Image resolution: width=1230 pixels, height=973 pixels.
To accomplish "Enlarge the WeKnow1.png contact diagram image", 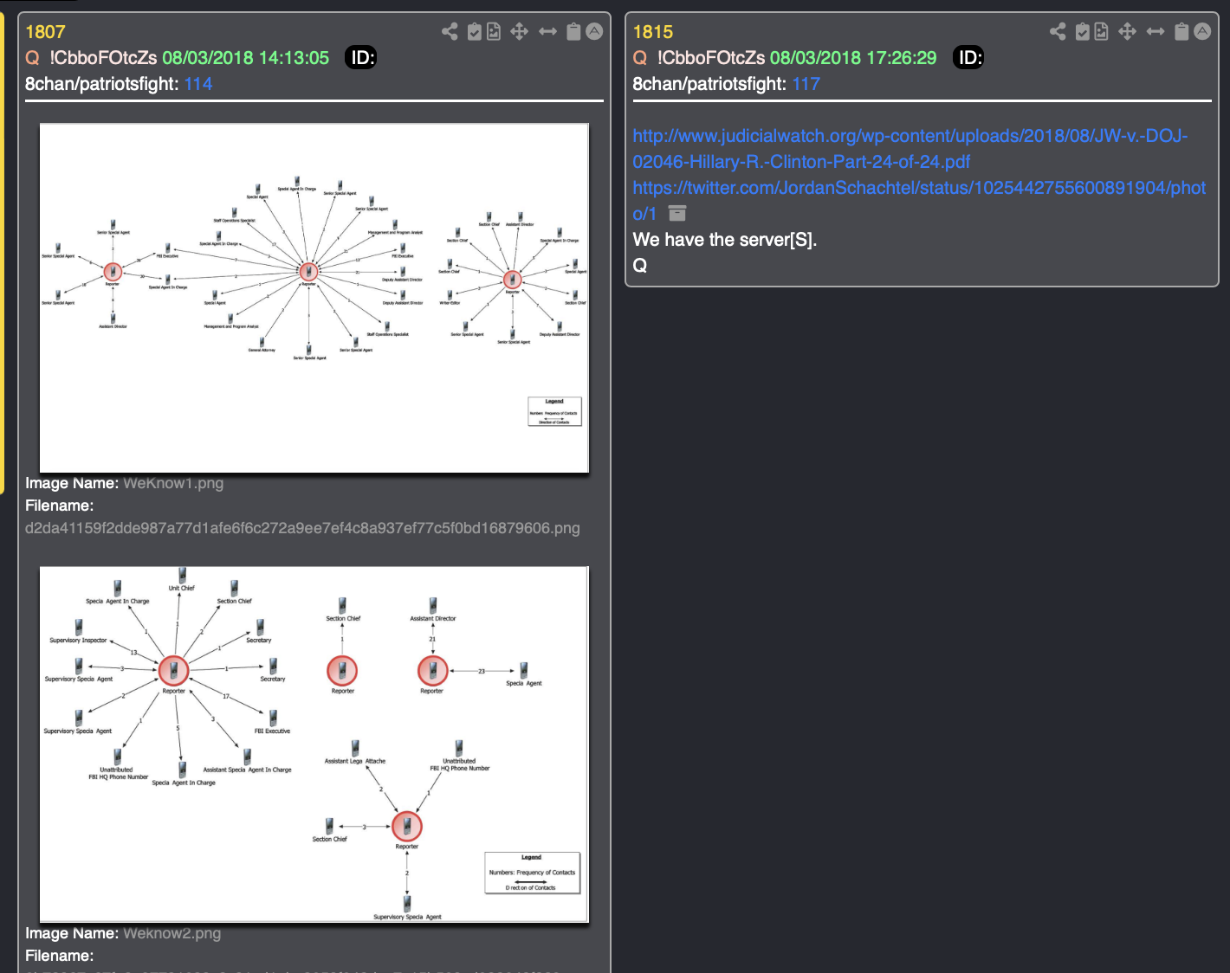I will (314, 298).
